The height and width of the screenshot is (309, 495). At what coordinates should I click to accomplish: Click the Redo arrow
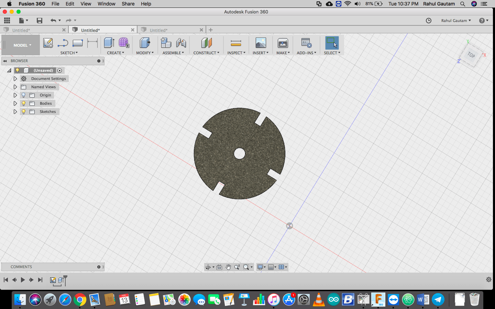click(68, 20)
